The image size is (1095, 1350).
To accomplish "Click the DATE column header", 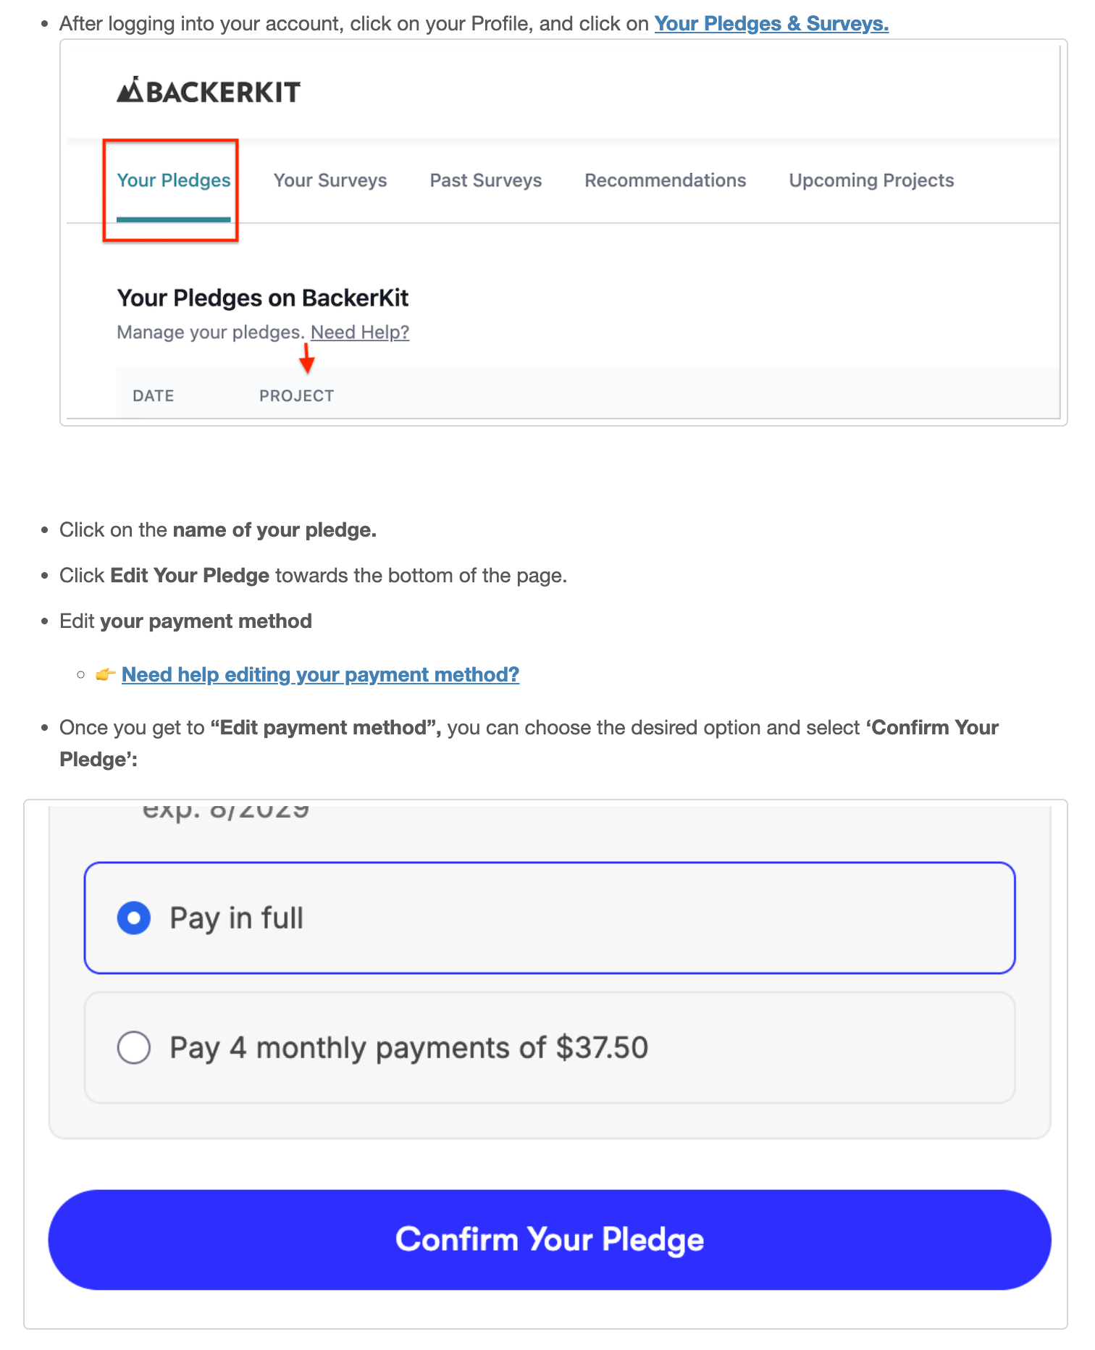I will point(154,396).
